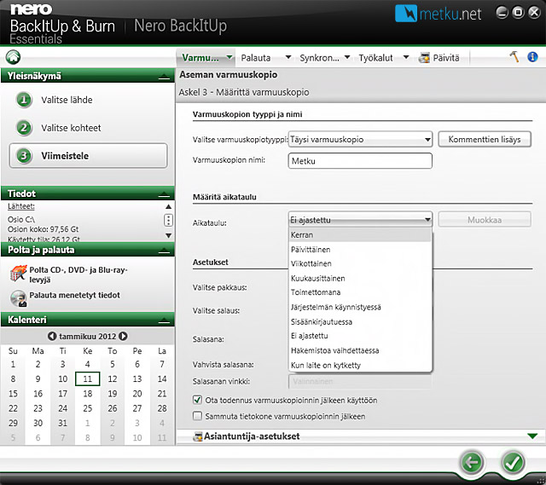The width and height of the screenshot is (546, 485).
Task: Select Järjestelmän käynnistyessä option
Action: 360,307
